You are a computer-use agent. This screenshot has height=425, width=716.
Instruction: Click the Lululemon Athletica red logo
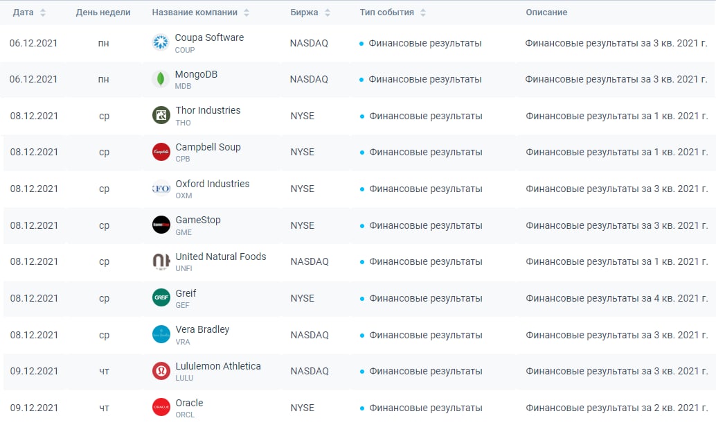tap(161, 371)
